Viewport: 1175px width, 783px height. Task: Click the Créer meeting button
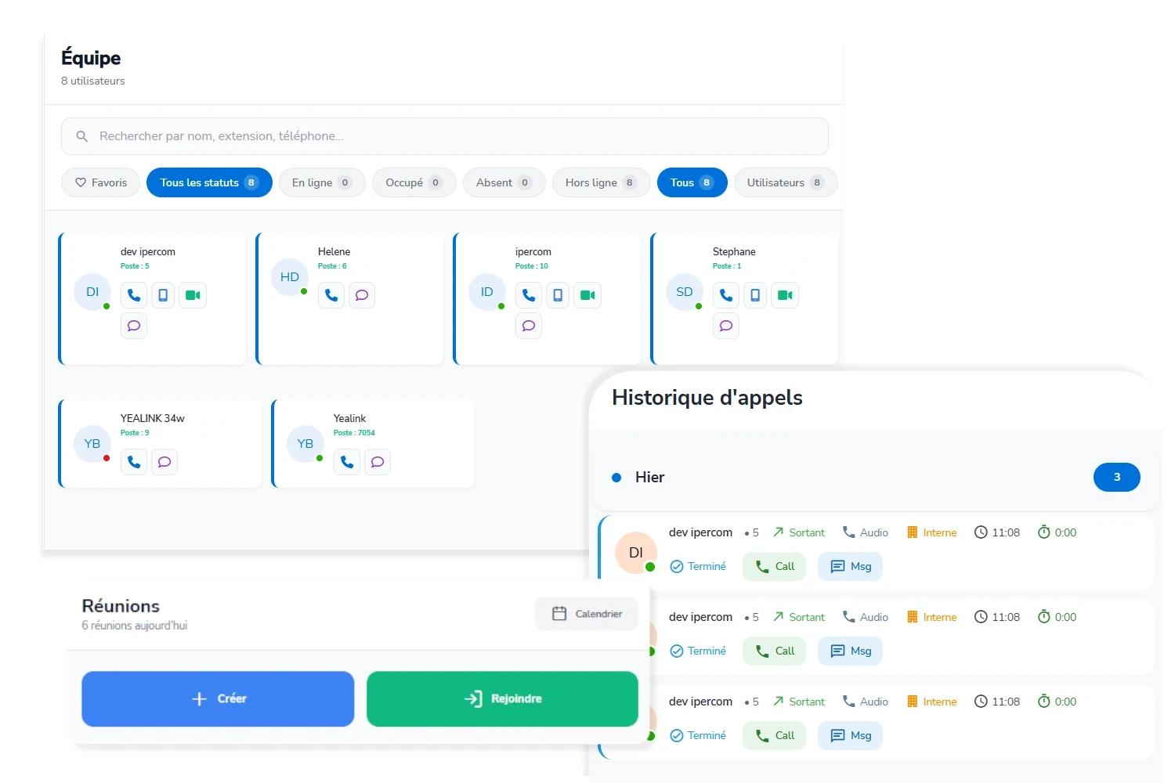tap(218, 698)
